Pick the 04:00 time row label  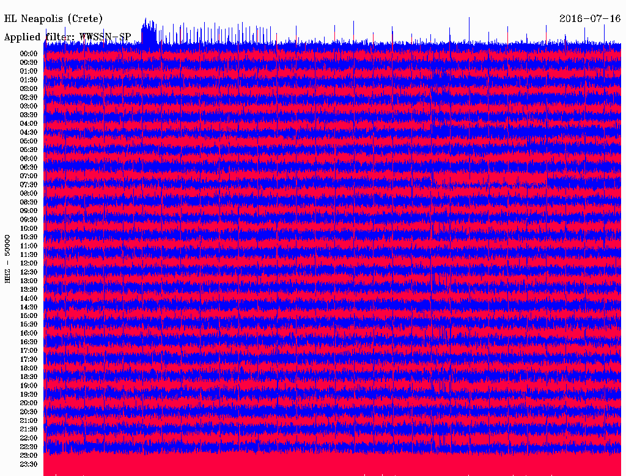[29, 123]
